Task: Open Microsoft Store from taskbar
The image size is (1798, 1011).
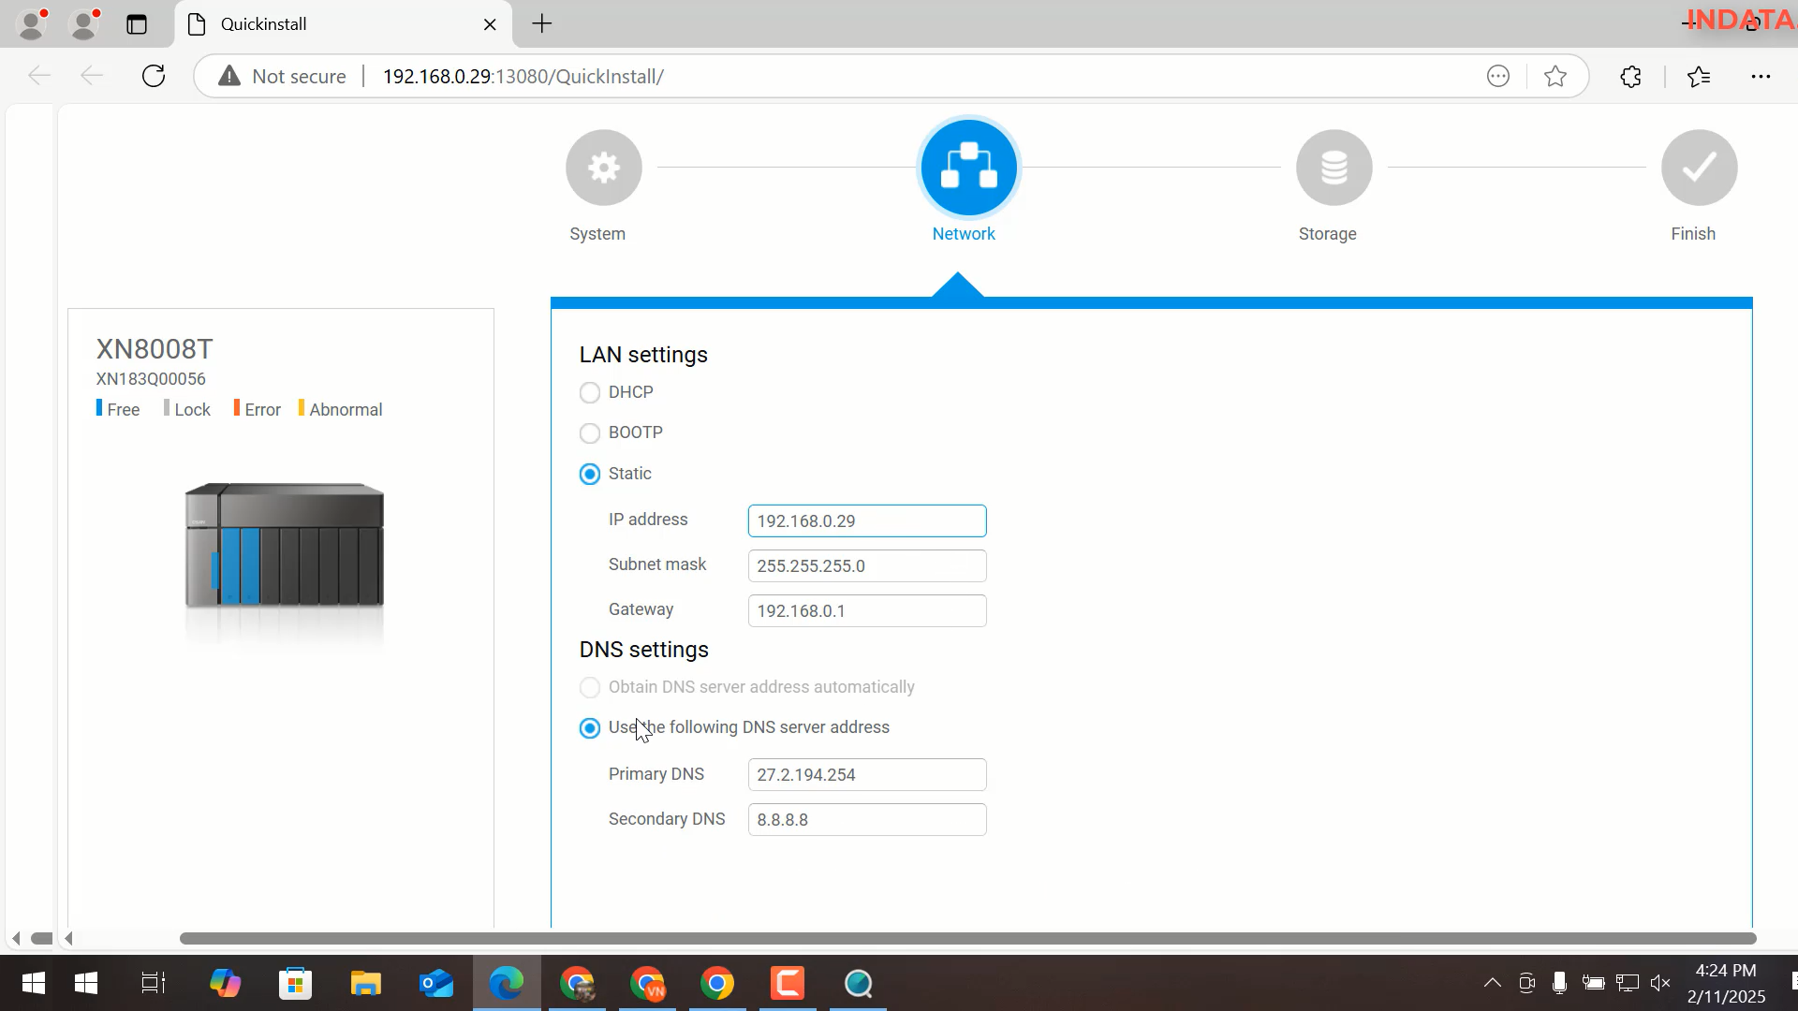Action: tap(295, 983)
